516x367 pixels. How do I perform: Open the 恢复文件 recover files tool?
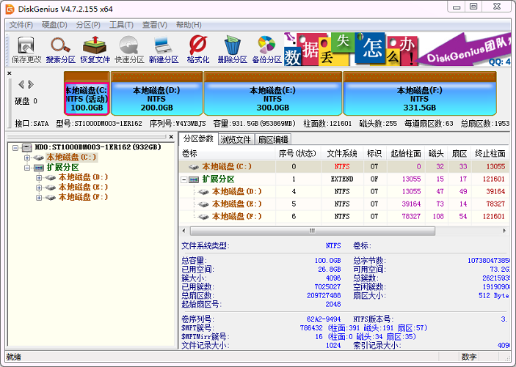pos(95,49)
